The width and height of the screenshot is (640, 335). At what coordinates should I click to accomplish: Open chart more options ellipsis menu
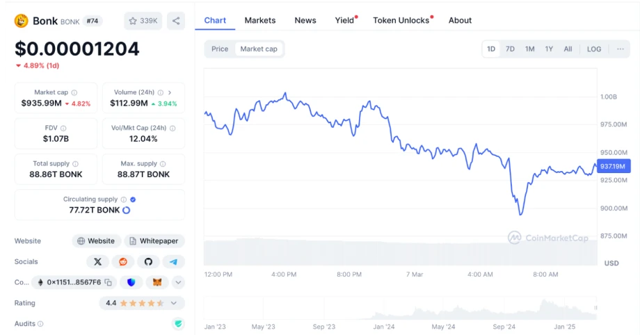[620, 49]
